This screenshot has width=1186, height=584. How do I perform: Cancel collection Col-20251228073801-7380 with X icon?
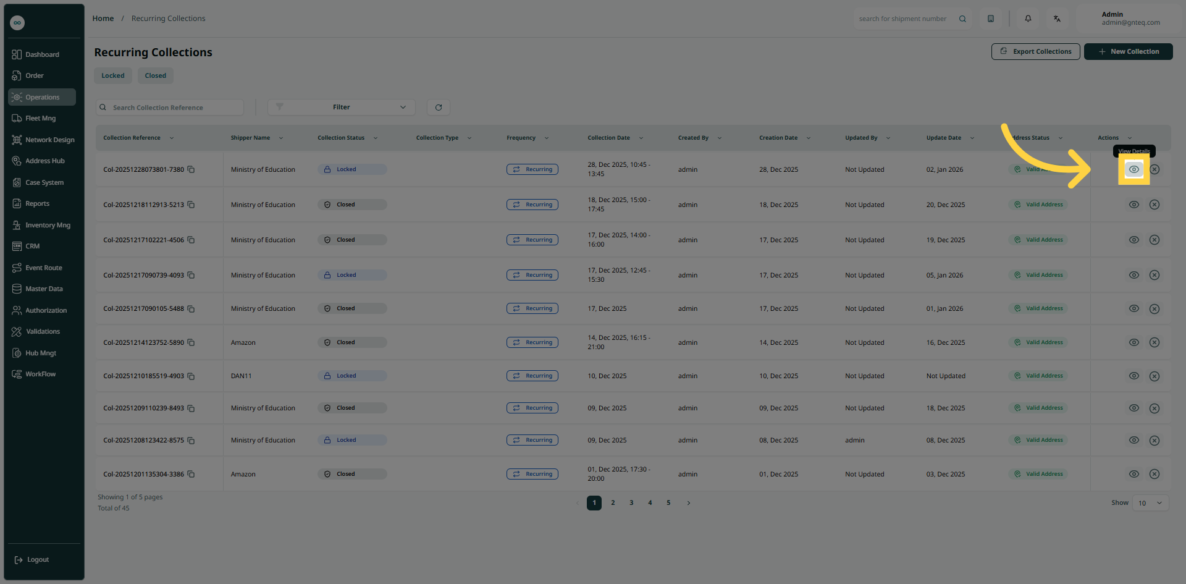(x=1154, y=169)
